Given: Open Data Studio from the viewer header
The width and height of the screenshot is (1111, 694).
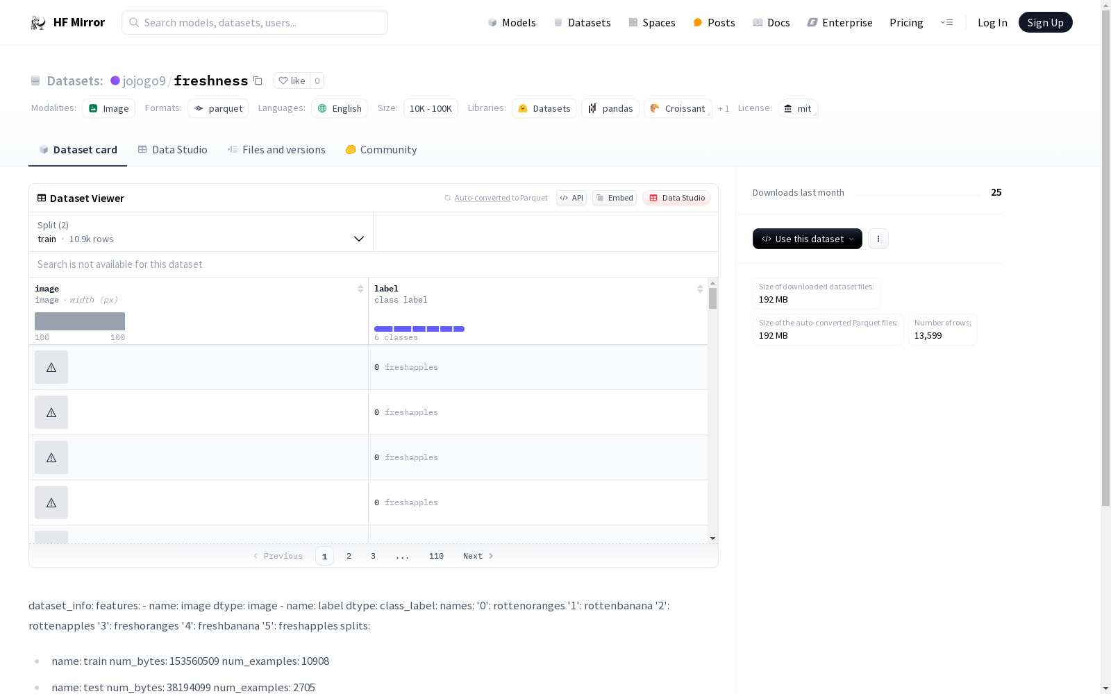Looking at the screenshot, I should [x=676, y=198].
